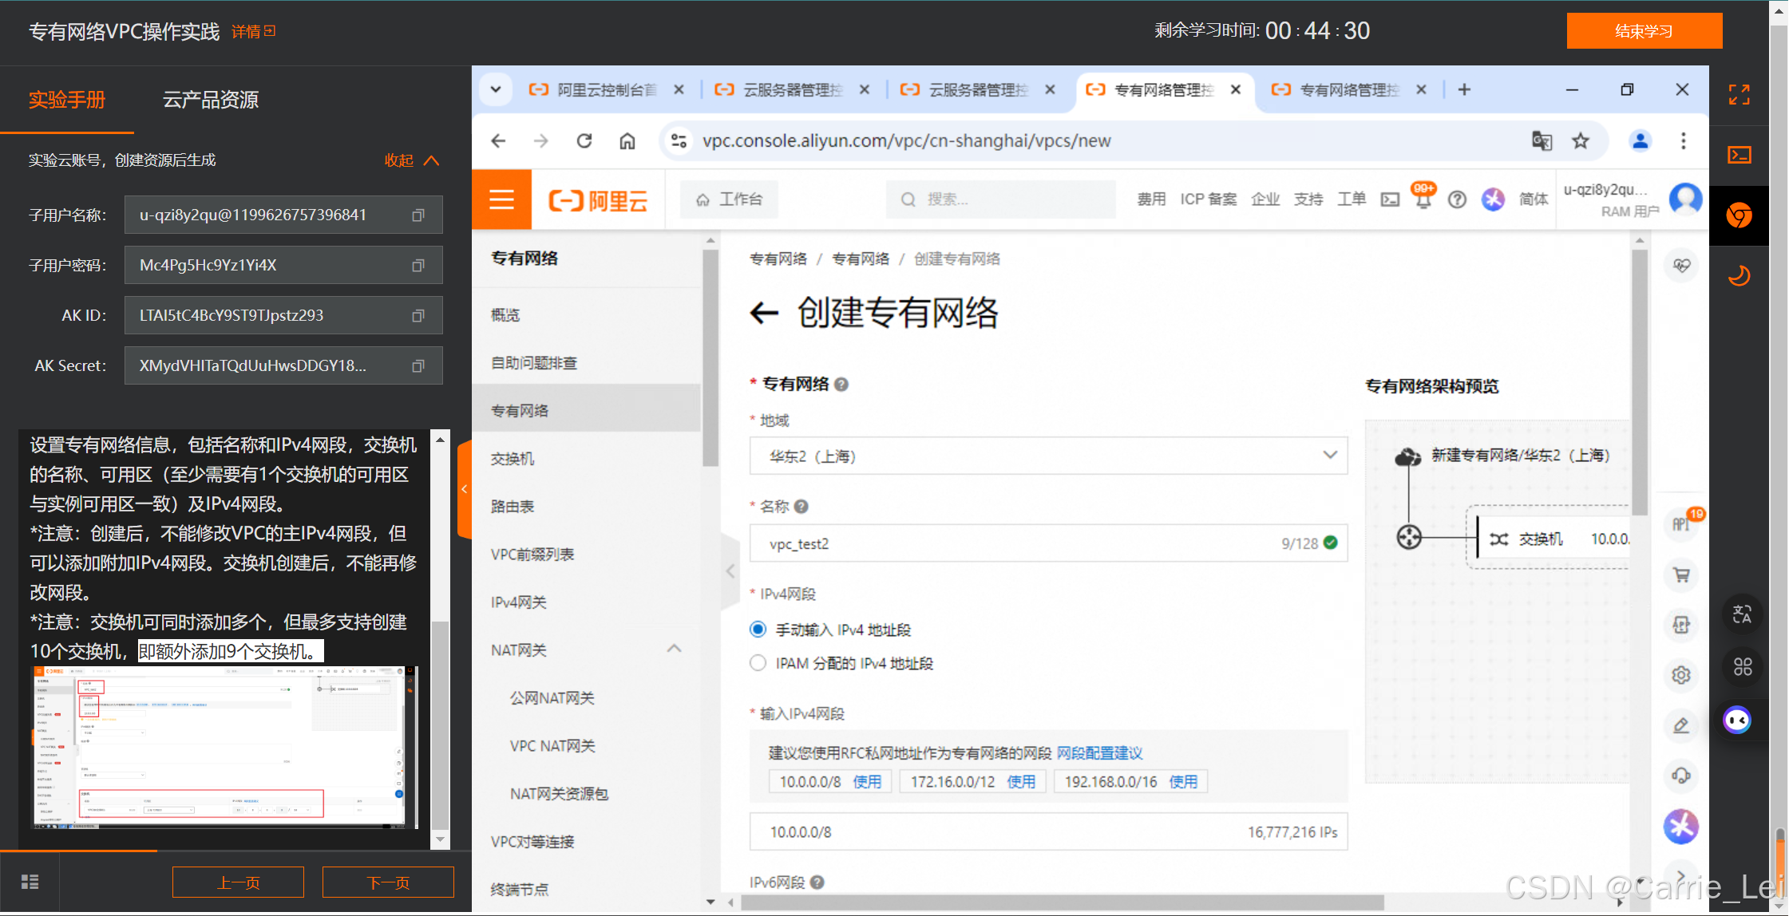Open the 地域 region dropdown
Viewport: 1789px width, 916px height.
1048,456
